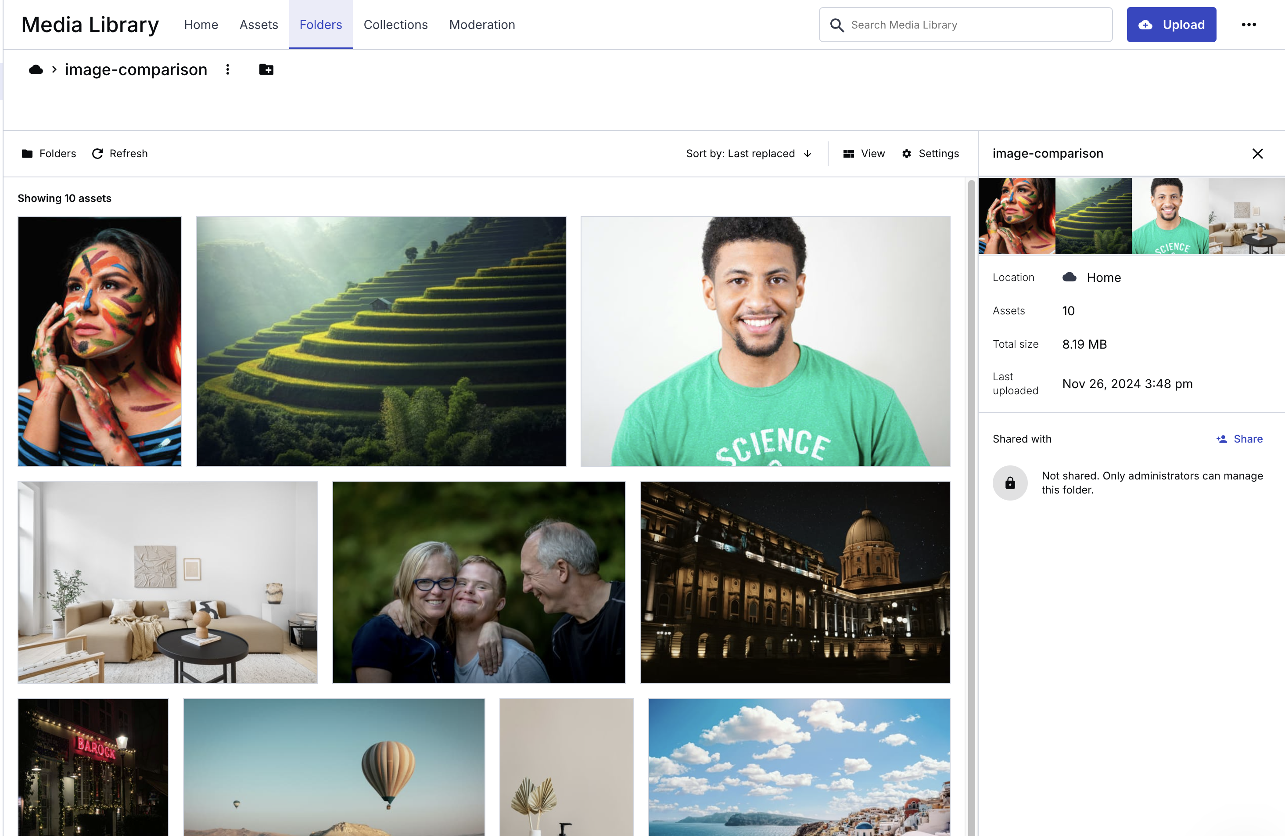The height and width of the screenshot is (836, 1285).
Task: Switch to the Assets tab
Action: coord(258,25)
